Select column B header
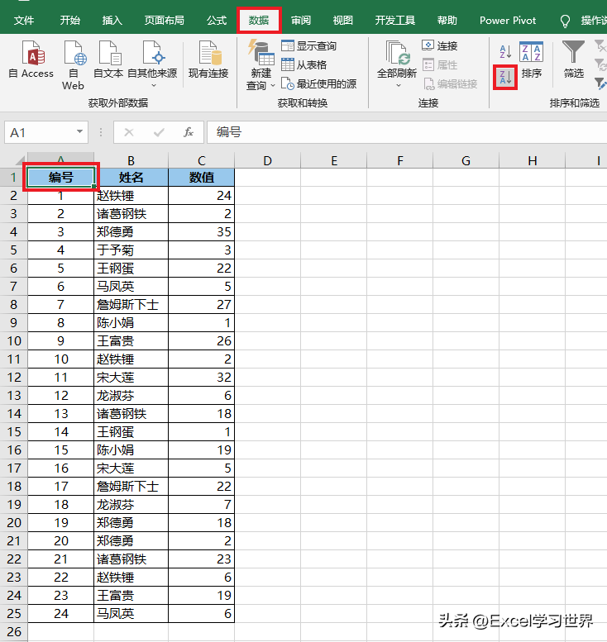 131,160
